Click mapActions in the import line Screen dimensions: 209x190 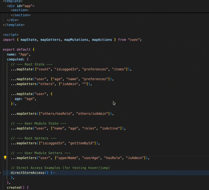102,40
